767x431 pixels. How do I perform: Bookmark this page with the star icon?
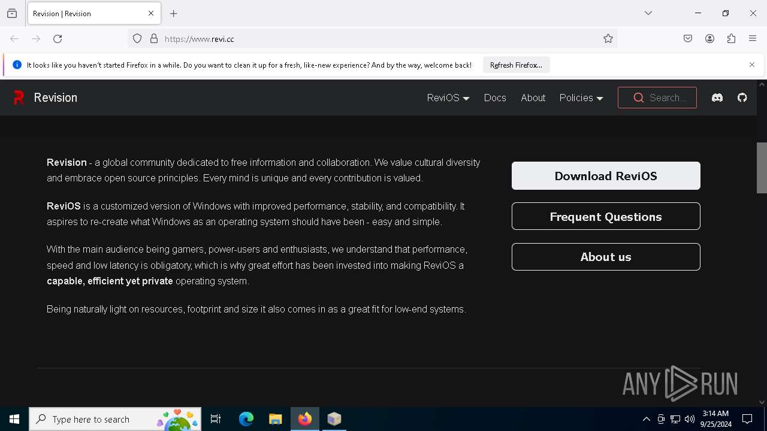coord(608,39)
